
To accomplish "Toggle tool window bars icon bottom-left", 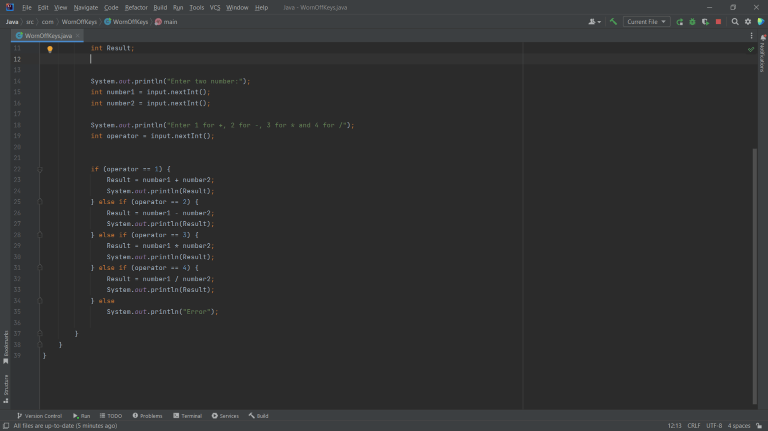I will [x=6, y=426].
